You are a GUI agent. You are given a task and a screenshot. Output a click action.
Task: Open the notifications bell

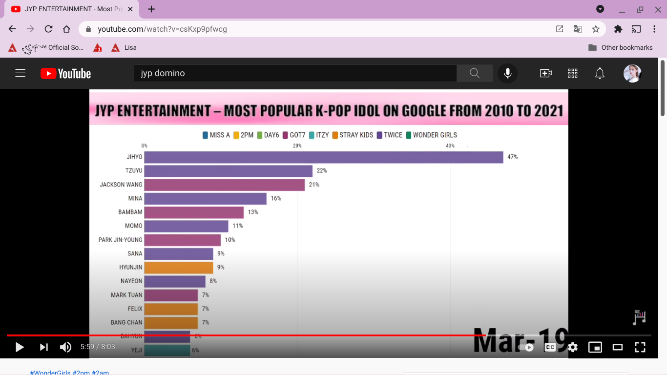[x=600, y=73]
